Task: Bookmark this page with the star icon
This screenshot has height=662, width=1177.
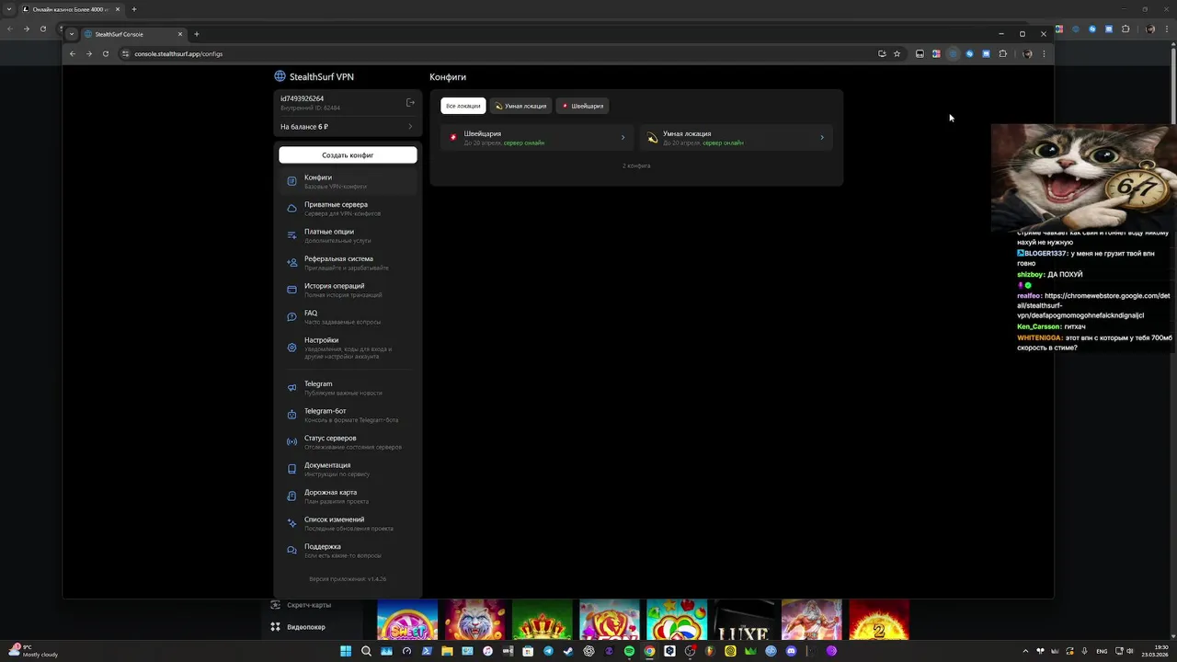Action: click(x=897, y=53)
